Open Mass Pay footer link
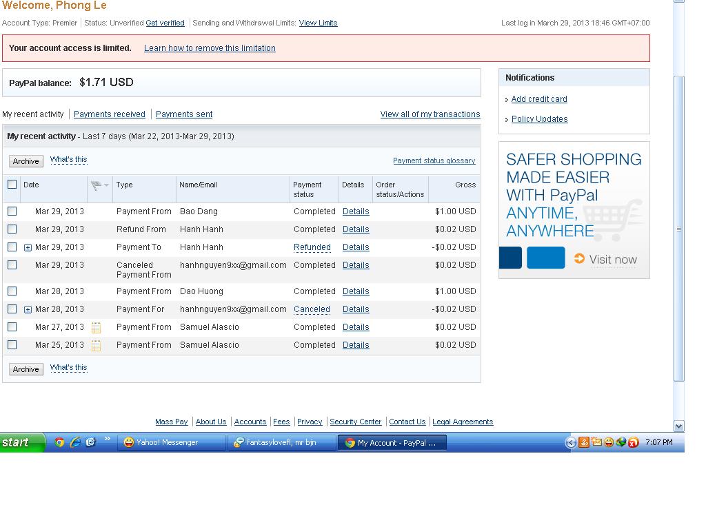The height and width of the screenshot is (529, 706). (x=172, y=422)
